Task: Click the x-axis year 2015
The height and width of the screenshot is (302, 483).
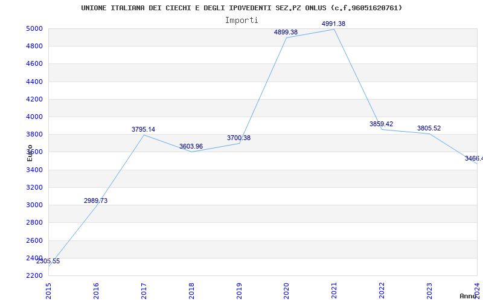Action: (49, 291)
